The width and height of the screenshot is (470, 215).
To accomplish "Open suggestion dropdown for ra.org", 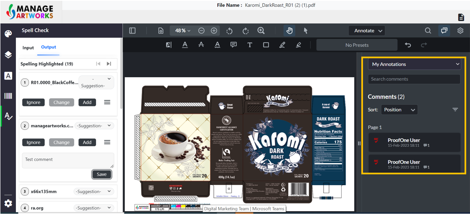I will [93, 208].
